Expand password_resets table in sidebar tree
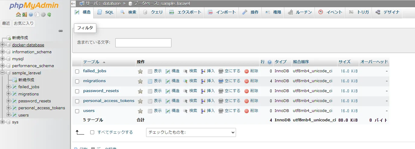The image size is (415, 149). (9, 101)
